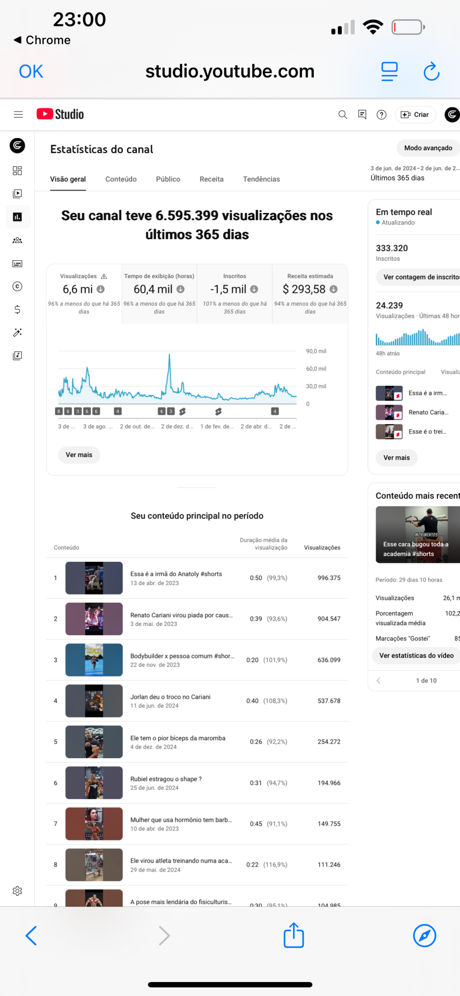Open the Community people icon in the sidebar
The height and width of the screenshot is (996, 460).
[x=17, y=240]
